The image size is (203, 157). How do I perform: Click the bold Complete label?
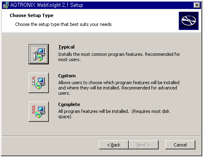pos(69,104)
